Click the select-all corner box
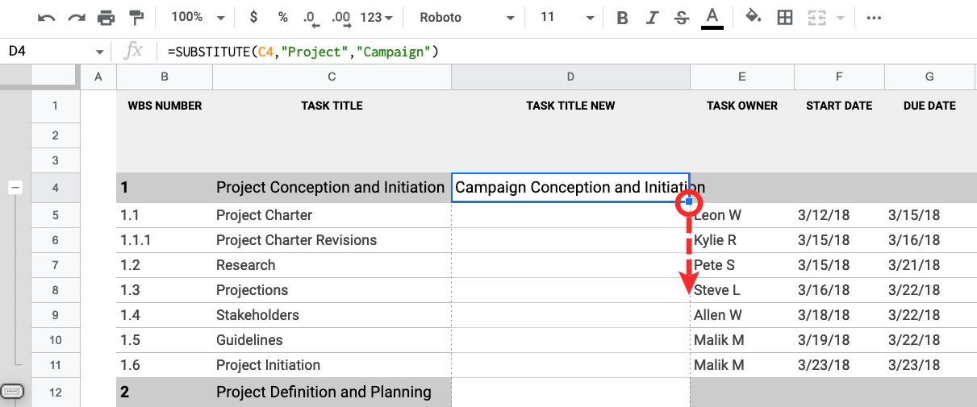 click(x=55, y=77)
